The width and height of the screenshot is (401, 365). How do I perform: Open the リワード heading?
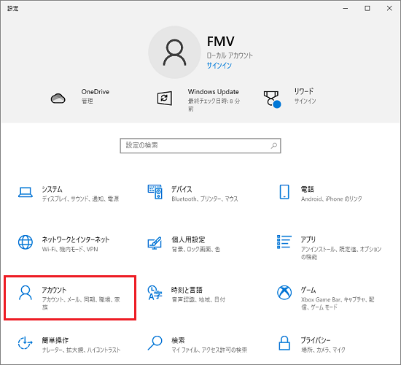(x=304, y=91)
